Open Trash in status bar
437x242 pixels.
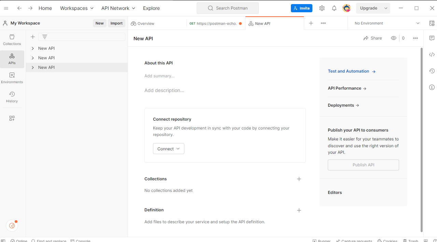(411, 241)
